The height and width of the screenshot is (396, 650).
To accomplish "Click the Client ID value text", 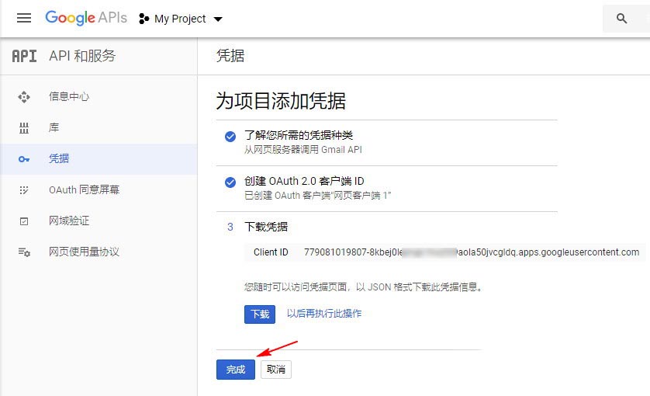I will 472,252.
